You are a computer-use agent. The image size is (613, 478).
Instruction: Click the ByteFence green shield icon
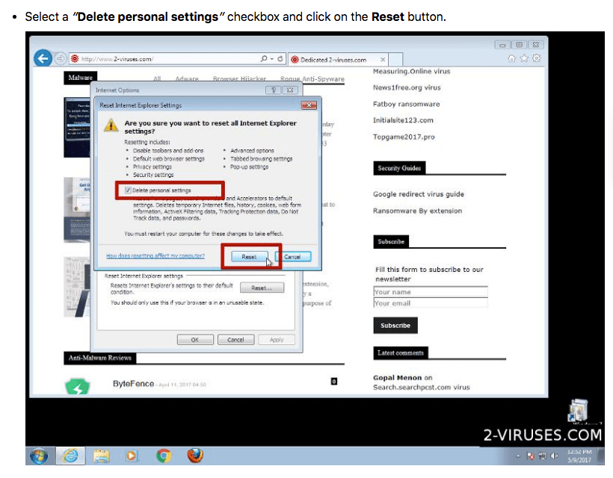click(x=78, y=387)
